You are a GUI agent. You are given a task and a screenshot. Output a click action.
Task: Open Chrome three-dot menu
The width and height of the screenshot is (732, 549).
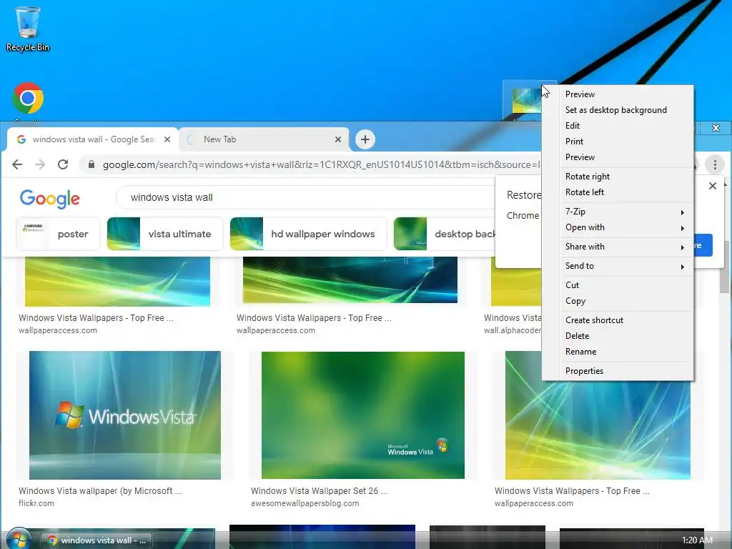click(x=715, y=164)
